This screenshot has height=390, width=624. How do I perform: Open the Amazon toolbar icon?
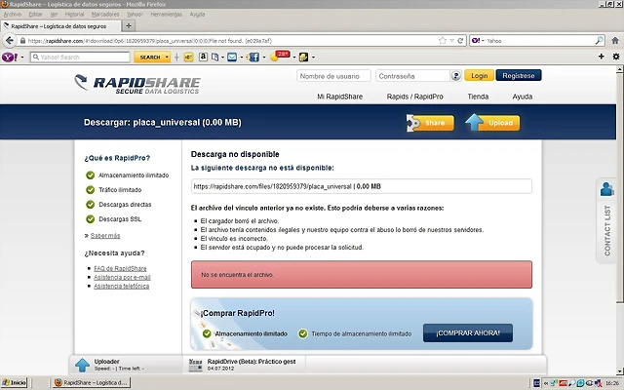203,57
